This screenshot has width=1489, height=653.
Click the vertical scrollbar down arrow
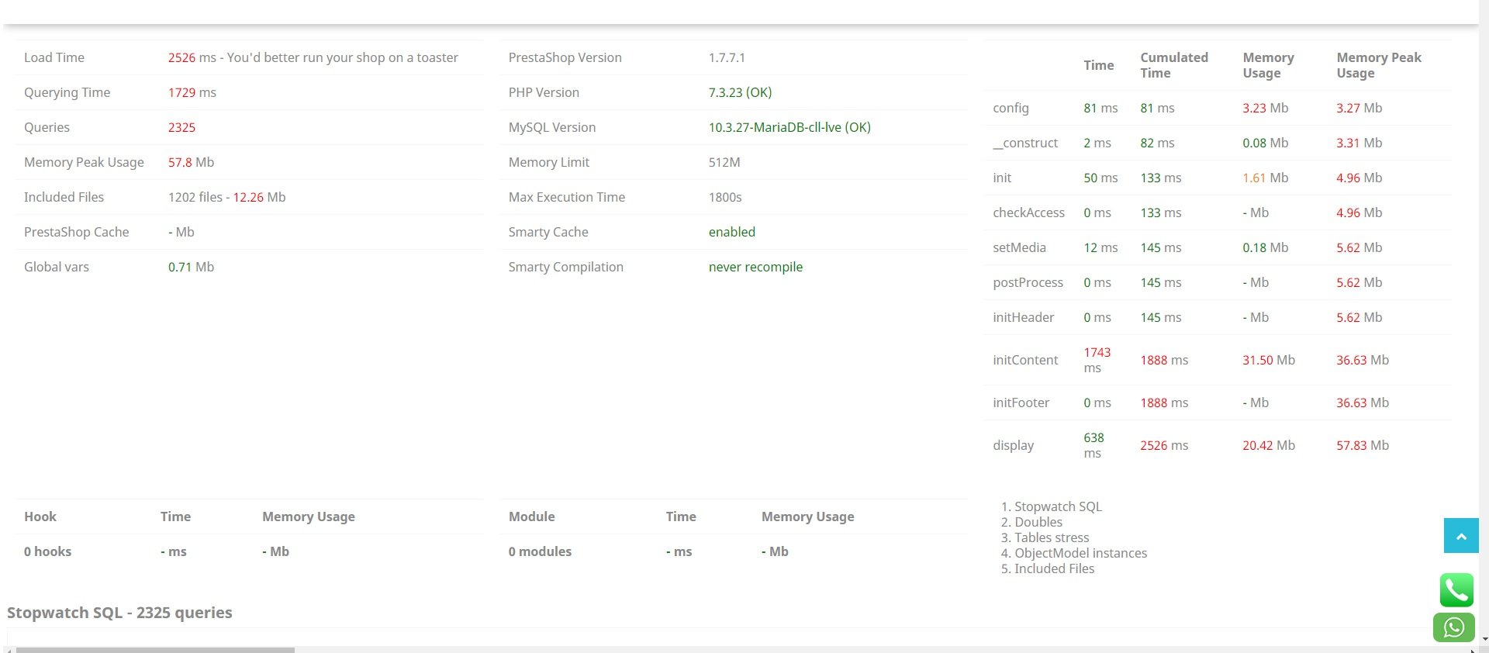click(1484, 641)
